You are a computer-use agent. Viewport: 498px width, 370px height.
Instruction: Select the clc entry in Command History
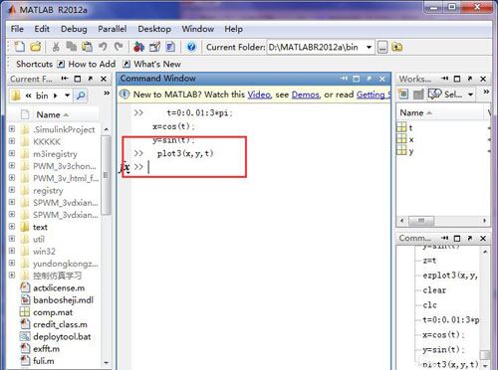tap(429, 304)
